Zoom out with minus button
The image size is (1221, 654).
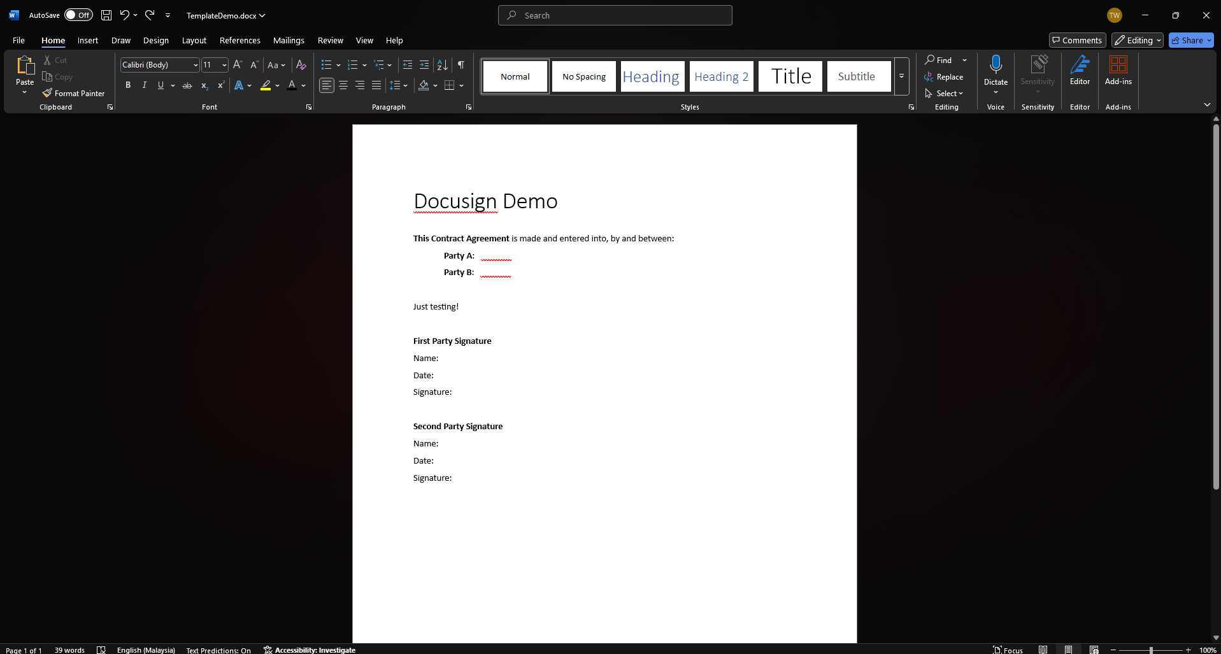tap(1113, 650)
